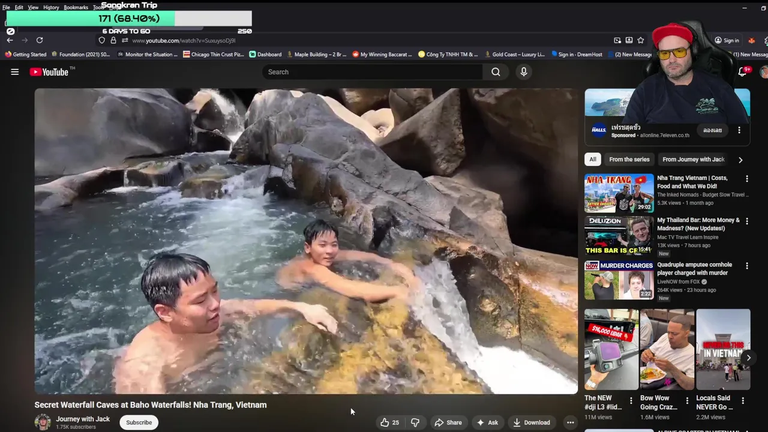
Task: Select the From Journey with Jack chip
Action: click(694, 160)
